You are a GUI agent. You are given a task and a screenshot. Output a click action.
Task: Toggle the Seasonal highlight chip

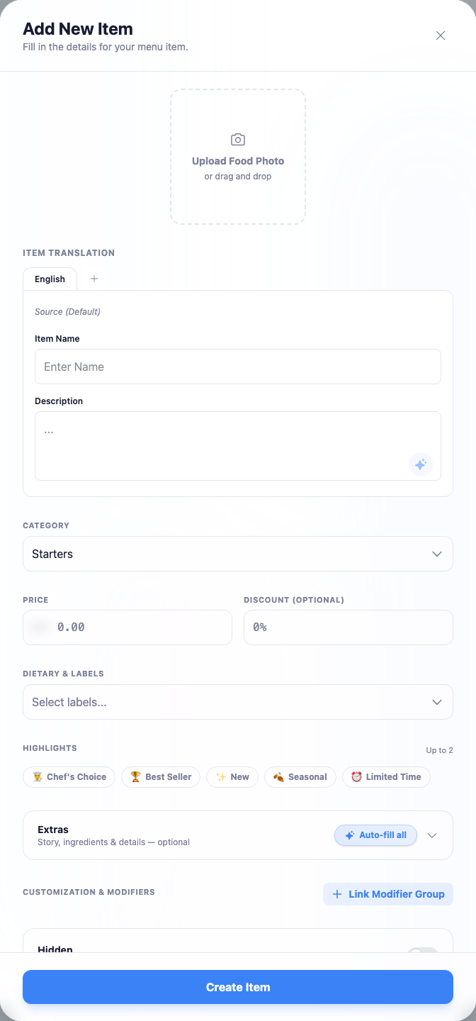300,777
